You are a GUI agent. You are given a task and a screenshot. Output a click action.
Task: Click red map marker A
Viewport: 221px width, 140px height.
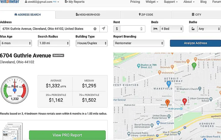click(x=185, y=101)
